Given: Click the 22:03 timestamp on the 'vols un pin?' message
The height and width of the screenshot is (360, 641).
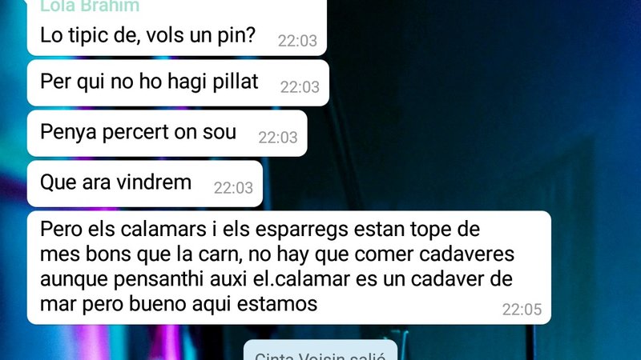Looking at the screenshot, I should coord(297,41).
